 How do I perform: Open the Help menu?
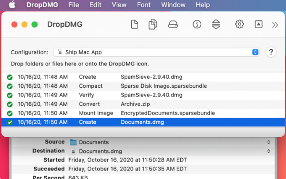203,5
